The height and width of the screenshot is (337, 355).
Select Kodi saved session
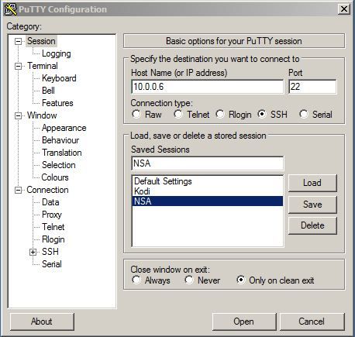coord(208,191)
